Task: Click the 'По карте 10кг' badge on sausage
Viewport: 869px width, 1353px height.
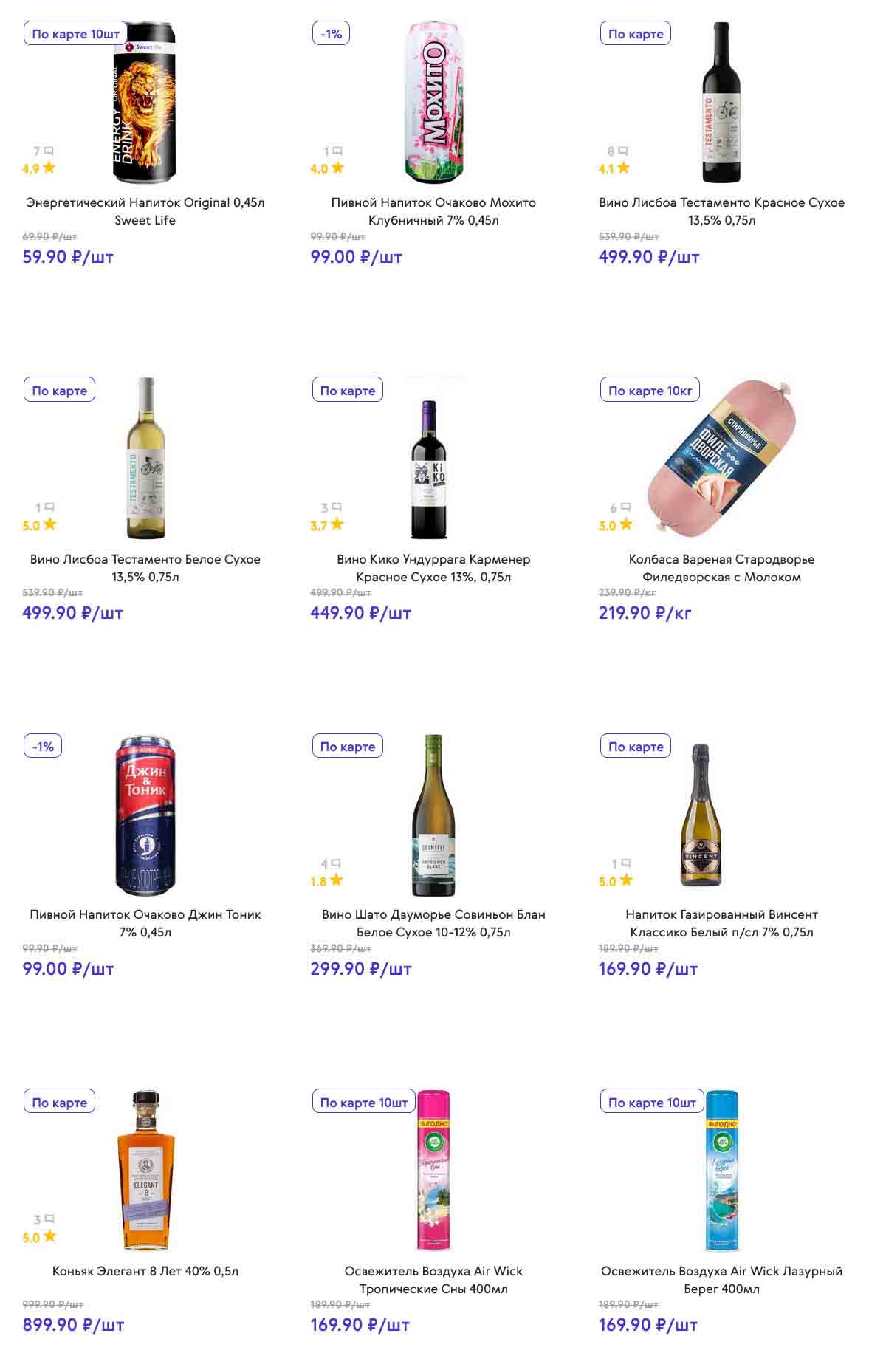Action: tap(650, 390)
